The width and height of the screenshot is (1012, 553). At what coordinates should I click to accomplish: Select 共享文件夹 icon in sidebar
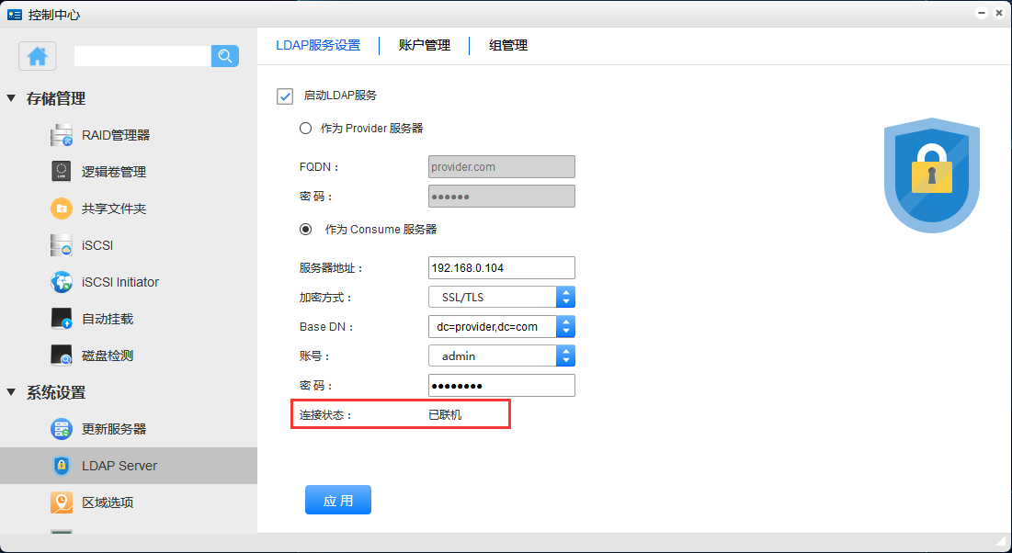pyautogui.click(x=62, y=209)
